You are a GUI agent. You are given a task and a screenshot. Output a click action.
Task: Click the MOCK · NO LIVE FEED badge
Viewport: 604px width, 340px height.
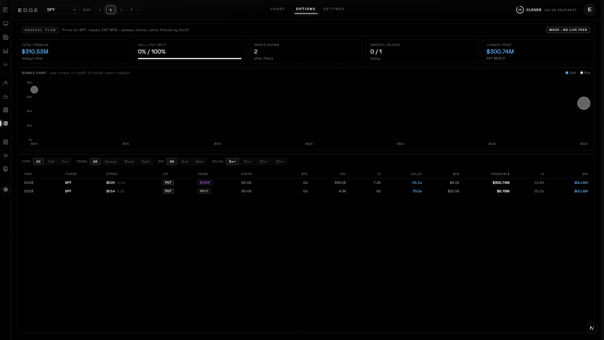tap(568, 30)
